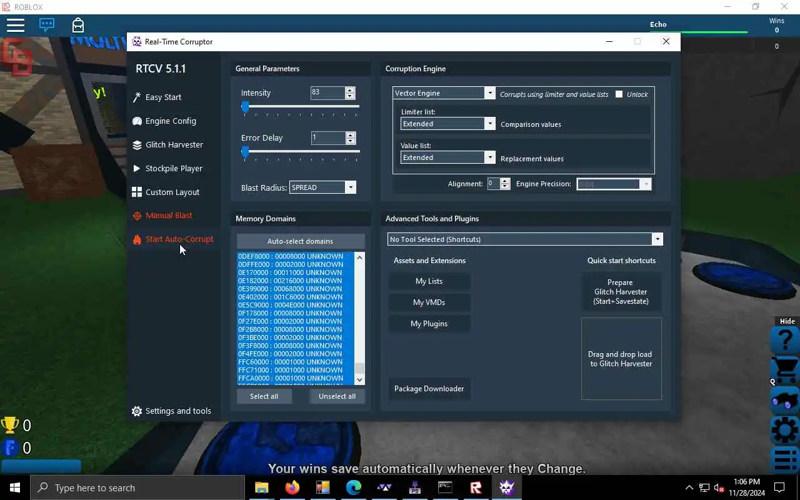
Task: Click the Start Auto-Corrupt flame icon
Action: [137, 239]
